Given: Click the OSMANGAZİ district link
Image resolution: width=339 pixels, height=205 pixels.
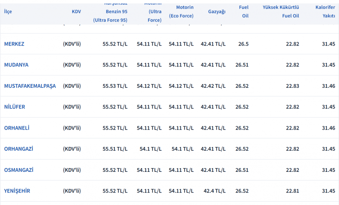Looking at the screenshot, I should click(18, 170).
